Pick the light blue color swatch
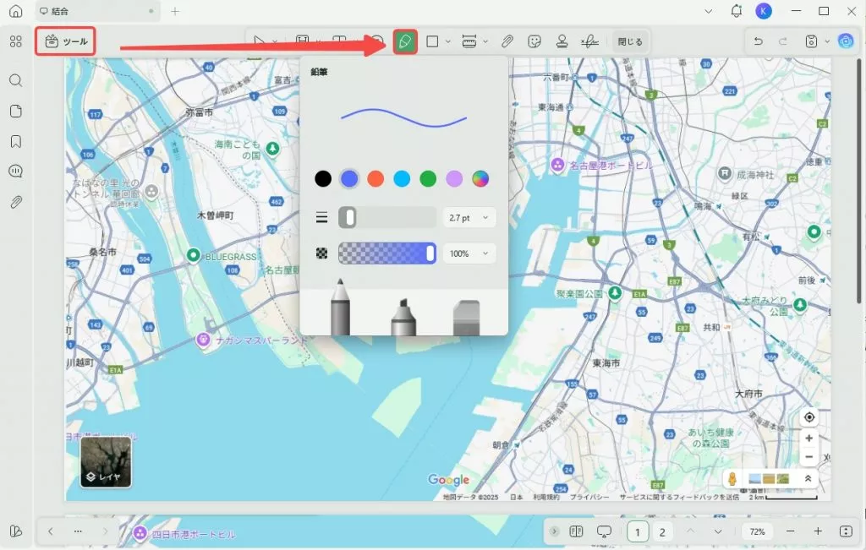This screenshot has width=866, height=550. pyautogui.click(x=402, y=179)
